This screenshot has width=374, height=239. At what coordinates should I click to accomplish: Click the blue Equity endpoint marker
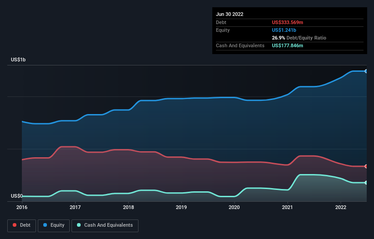366,71
